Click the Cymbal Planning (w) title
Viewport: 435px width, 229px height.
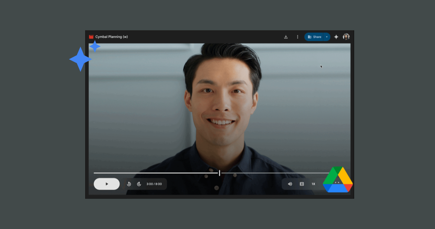coord(112,37)
